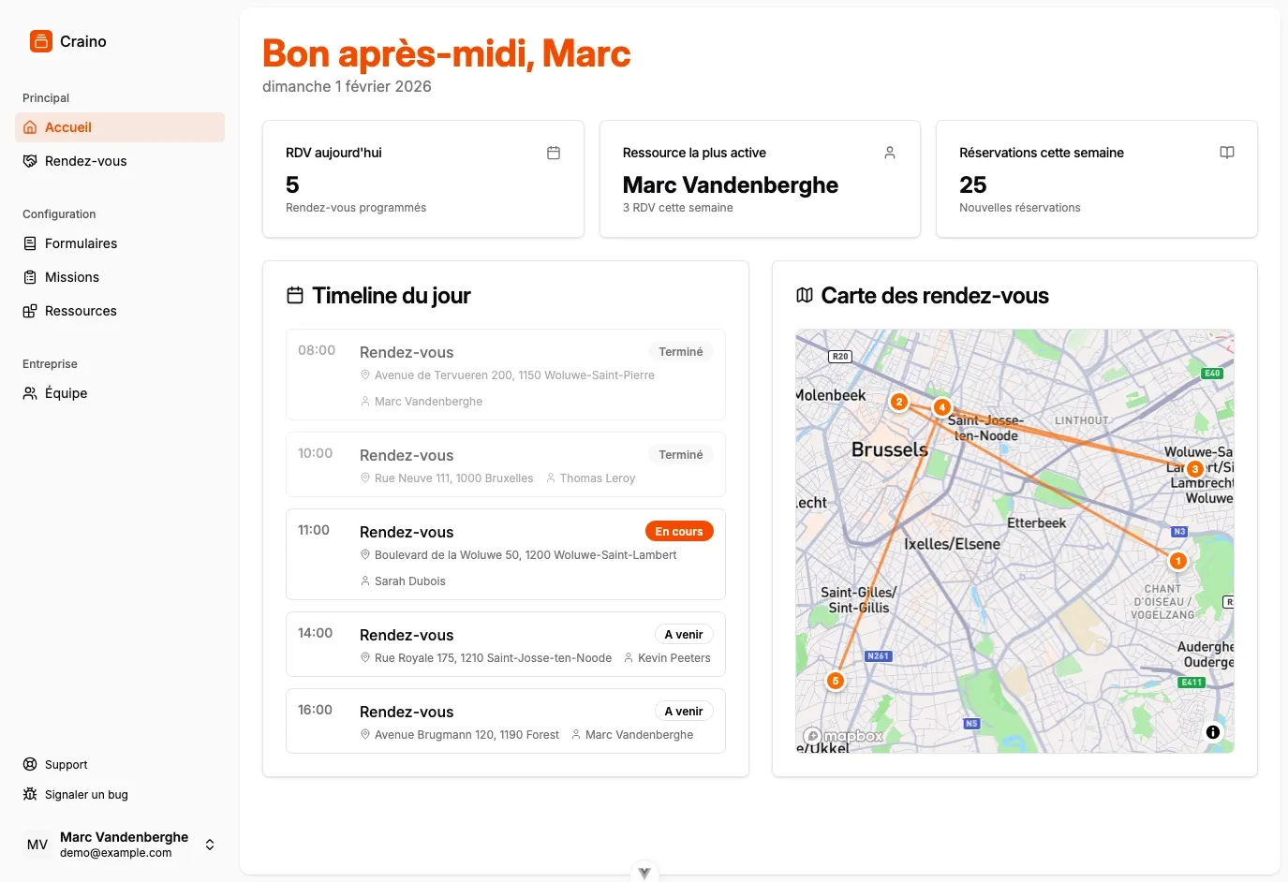1288x882 pixels.
Task: Click Signaler un bug
Action: (84, 794)
